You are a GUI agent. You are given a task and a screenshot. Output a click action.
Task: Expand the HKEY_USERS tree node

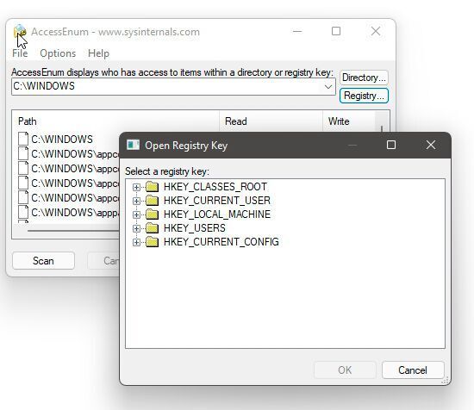point(136,228)
